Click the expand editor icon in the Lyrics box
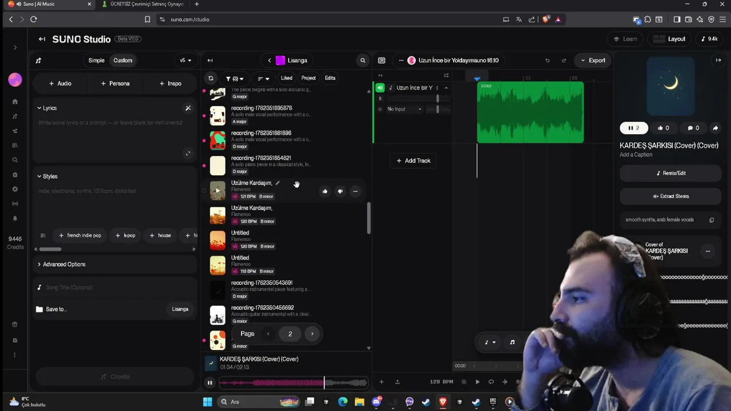This screenshot has width=731, height=411. [x=188, y=153]
